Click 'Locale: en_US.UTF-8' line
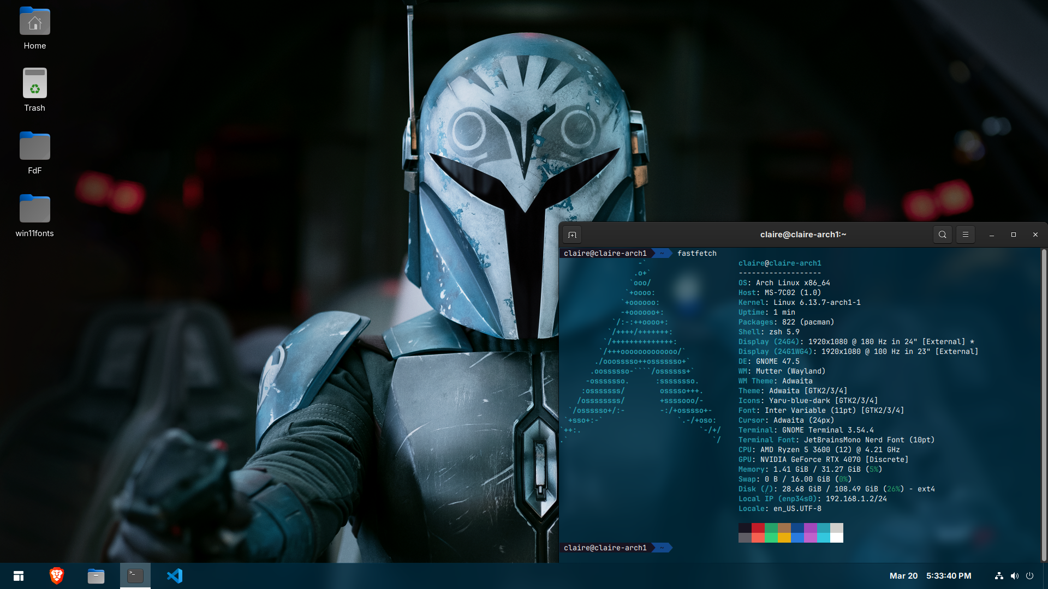The image size is (1048, 589). pos(780,509)
